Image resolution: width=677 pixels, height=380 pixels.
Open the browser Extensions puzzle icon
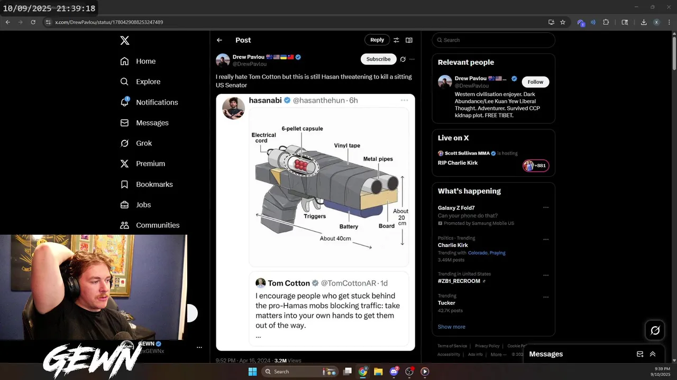(x=606, y=22)
